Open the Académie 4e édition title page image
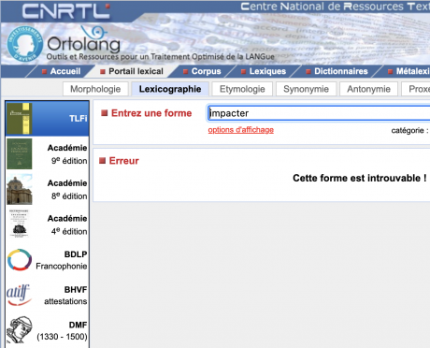 pos(20,224)
